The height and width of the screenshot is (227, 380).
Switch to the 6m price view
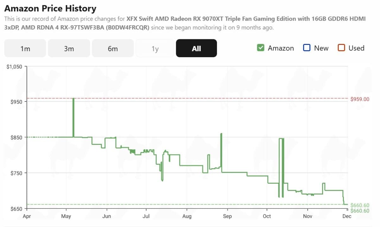[113, 48]
